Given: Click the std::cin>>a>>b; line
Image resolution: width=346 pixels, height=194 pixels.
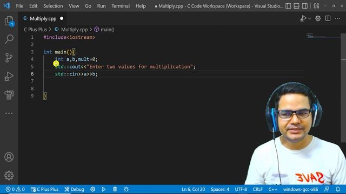Looking at the screenshot, I should (x=76, y=74).
